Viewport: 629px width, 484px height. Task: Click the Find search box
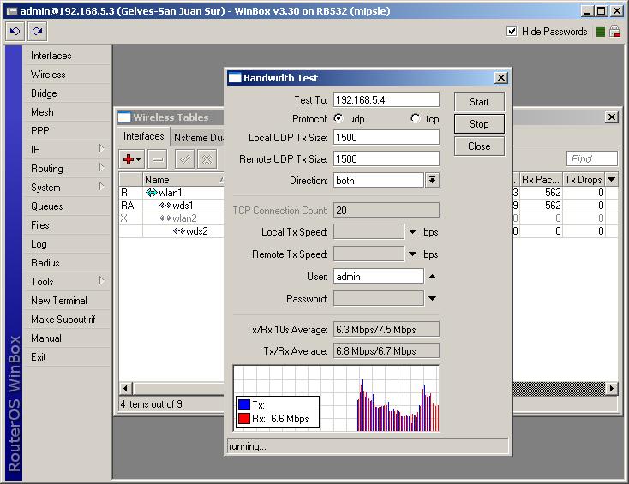click(591, 158)
